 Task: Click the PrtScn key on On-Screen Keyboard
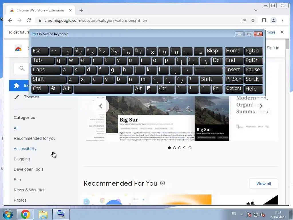[234, 80]
